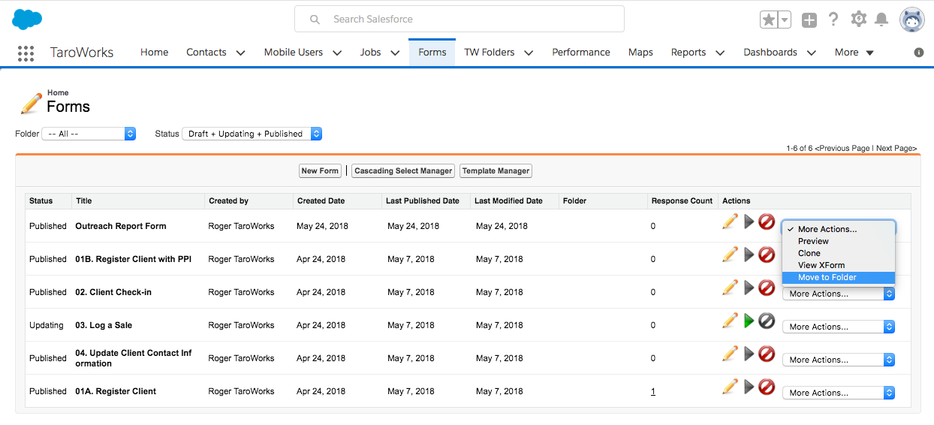The image size is (934, 425).
Task: Edit 01A. Register Client with pencil icon
Action: click(730, 387)
